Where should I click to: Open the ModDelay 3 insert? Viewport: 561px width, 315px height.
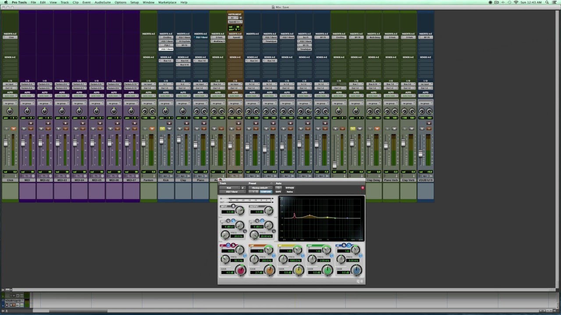218,41
